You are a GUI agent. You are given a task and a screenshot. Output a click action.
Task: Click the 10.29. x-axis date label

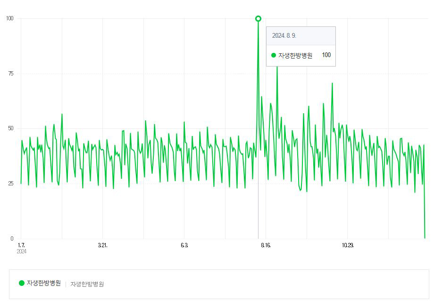click(x=347, y=245)
